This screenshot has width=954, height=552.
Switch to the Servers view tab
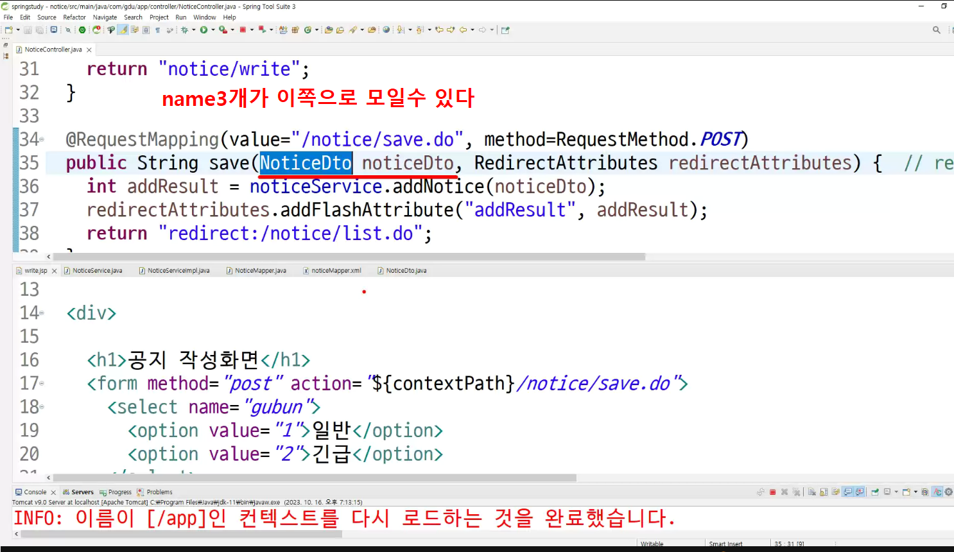pyautogui.click(x=78, y=492)
